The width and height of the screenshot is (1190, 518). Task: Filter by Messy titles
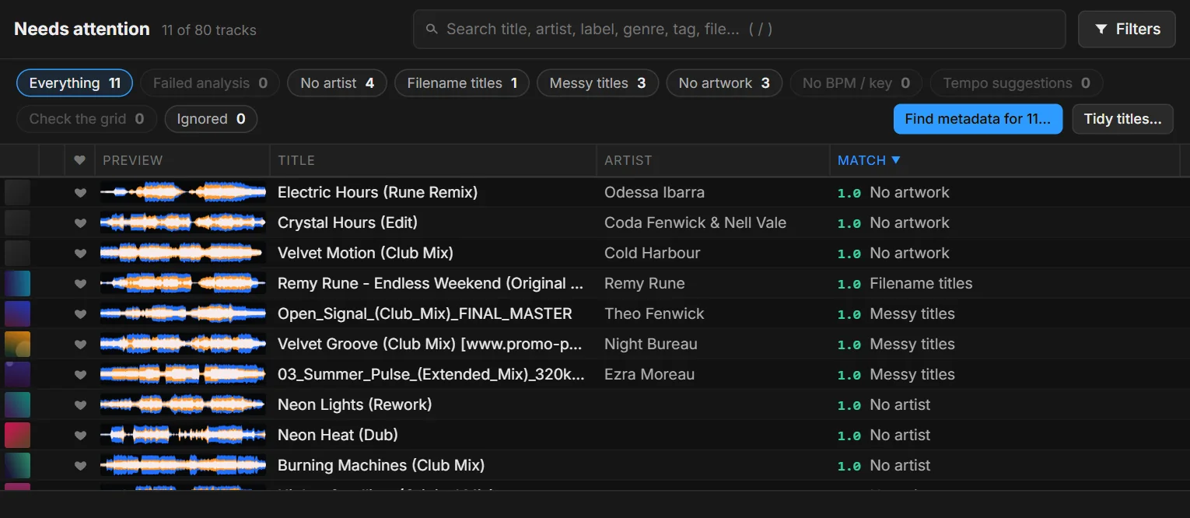point(597,83)
